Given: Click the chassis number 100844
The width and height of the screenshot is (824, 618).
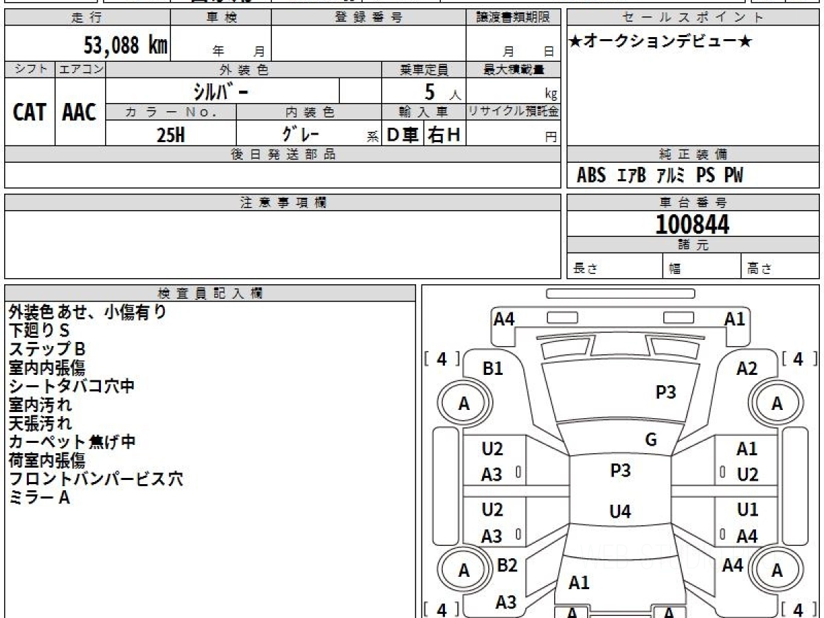Looking at the screenshot, I should coord(692,224).
